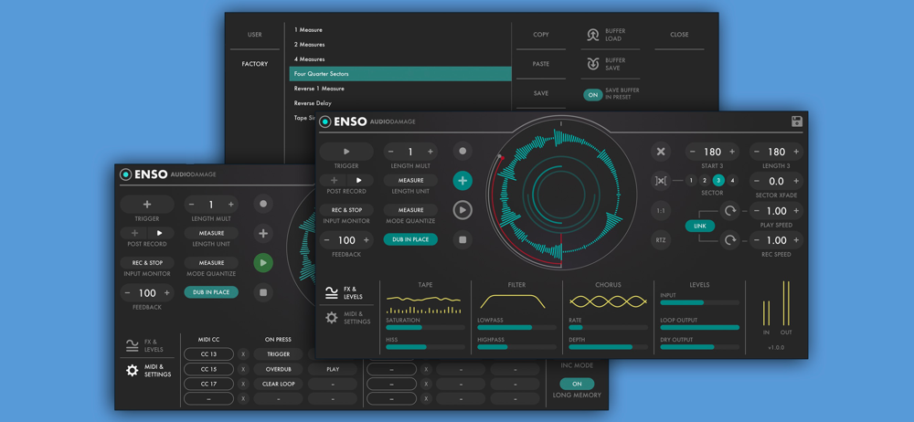Image resolution: width=914 pixels, height=422 pixels.
Task: Open the CLEAR LOOP on-press action selector
Action: coord(279,385)
